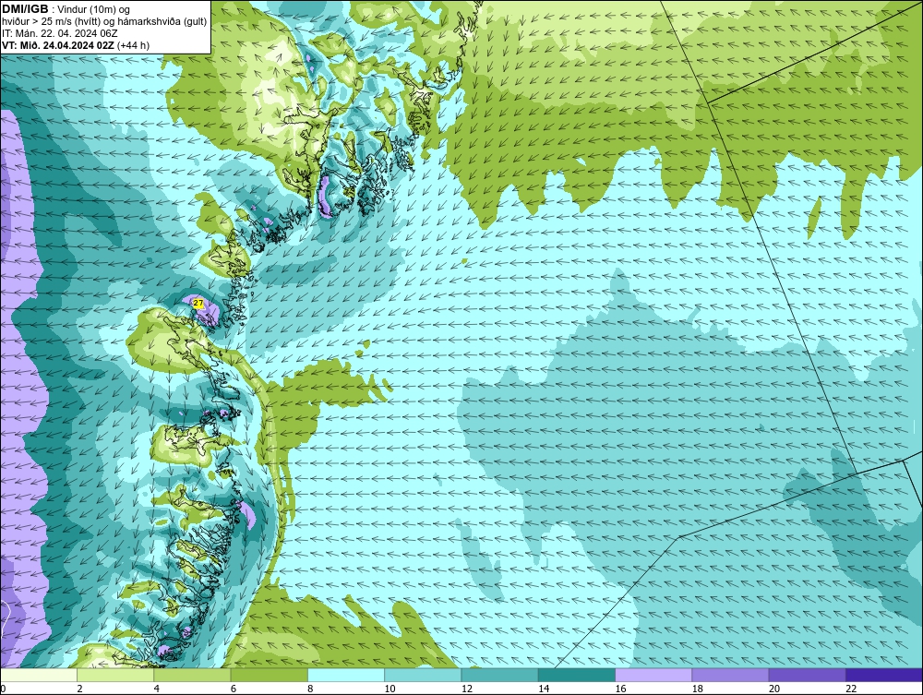Click scale value 22 under color bar
Image resolution: width=923 pixels, height=695 pixels.
pyautogui.click(x=851, y=689)
